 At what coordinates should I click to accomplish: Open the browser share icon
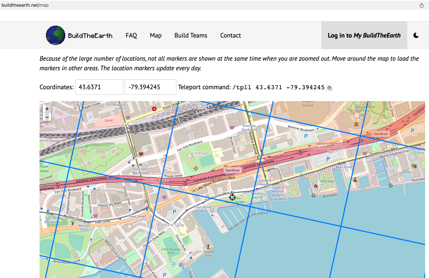(x=422, y=5)
